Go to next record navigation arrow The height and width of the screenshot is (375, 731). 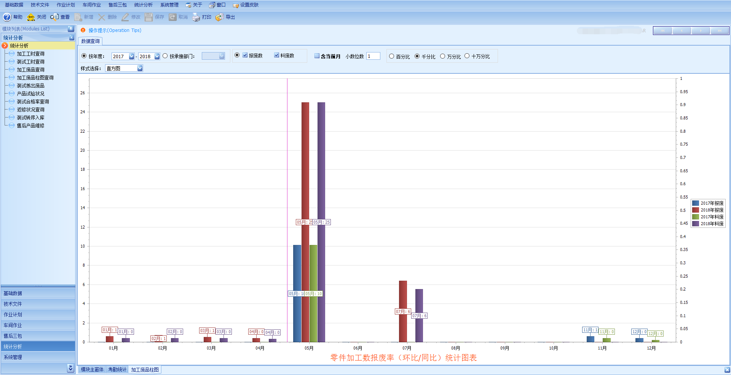click(x=701, y=31)
